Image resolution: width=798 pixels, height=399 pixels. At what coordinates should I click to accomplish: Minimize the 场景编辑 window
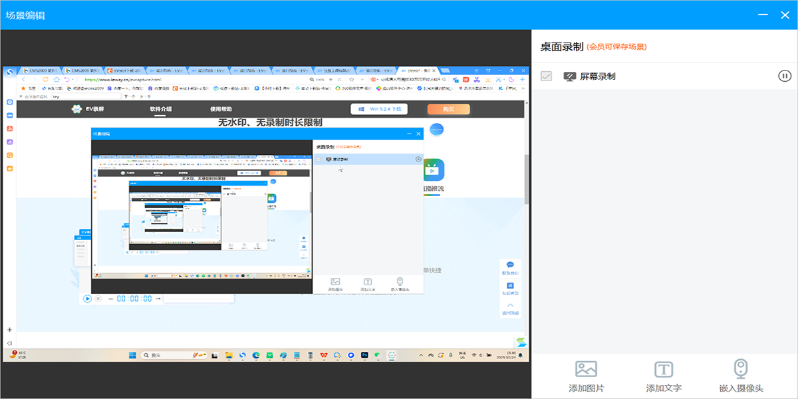click(763, 15)
